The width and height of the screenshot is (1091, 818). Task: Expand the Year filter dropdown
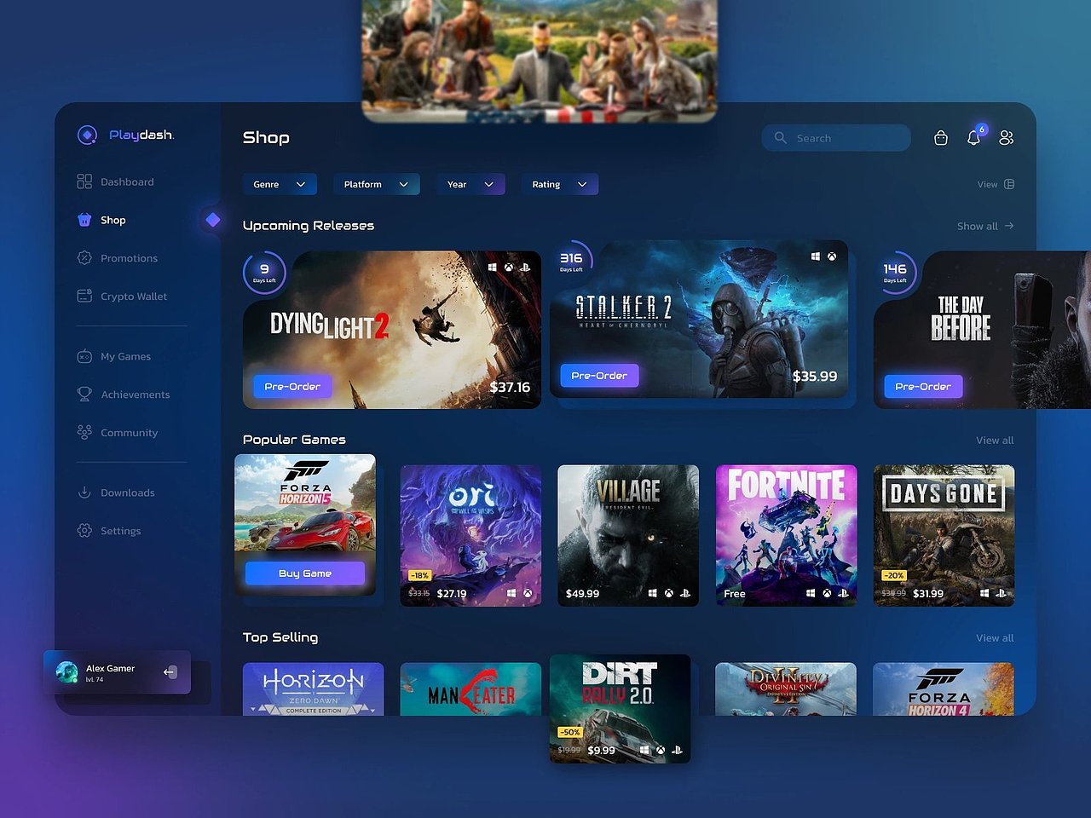(470, 184)
